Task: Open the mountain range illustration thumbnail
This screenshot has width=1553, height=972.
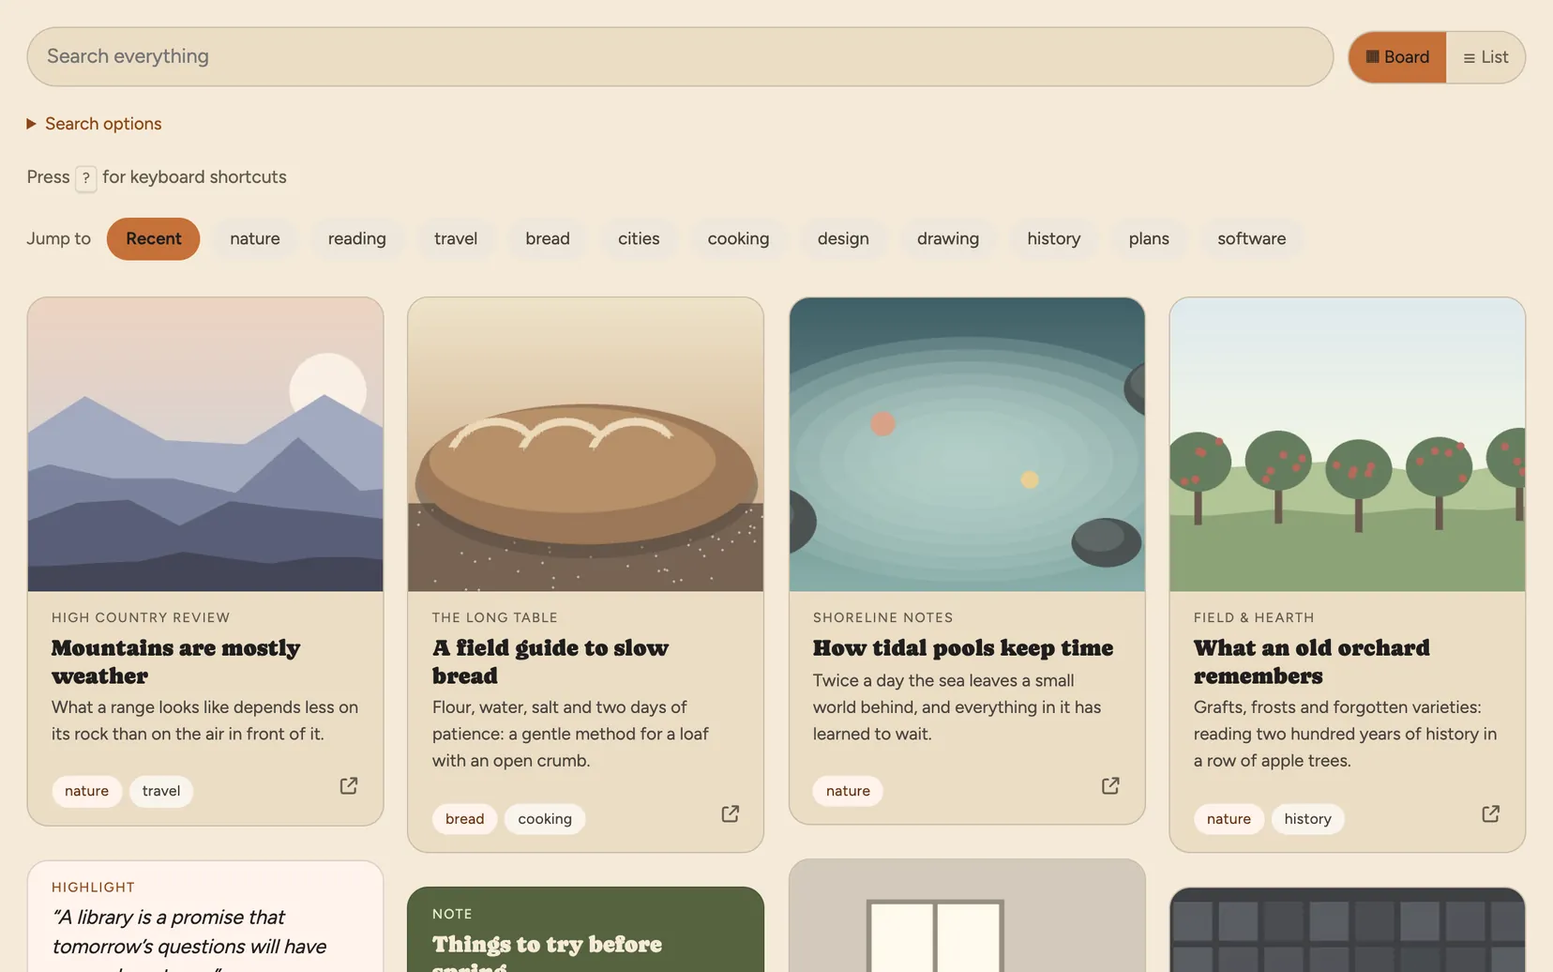Action: tap(205, 445)
